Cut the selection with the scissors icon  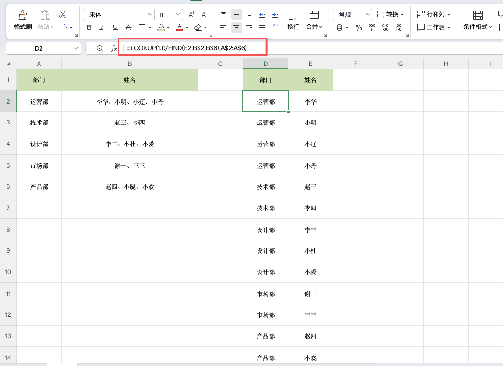click(x=62, y=14)
